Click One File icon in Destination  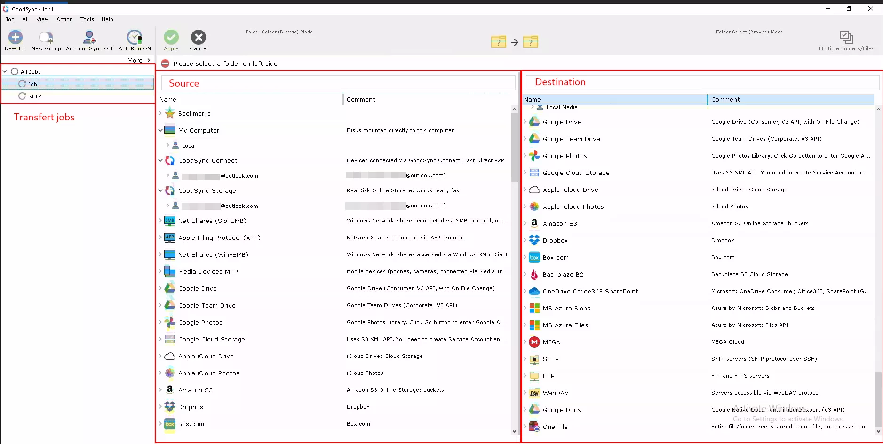coord(534,427)
